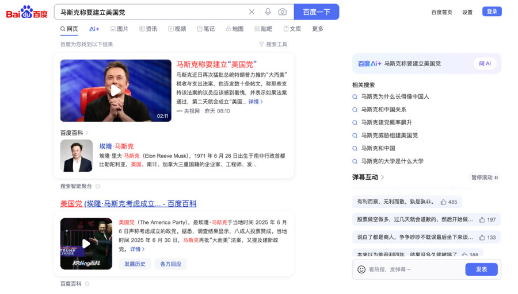
Task: Open headline 马斯克称要建立"美国党"
Action: pyautogui.click(x=216, y=64)
